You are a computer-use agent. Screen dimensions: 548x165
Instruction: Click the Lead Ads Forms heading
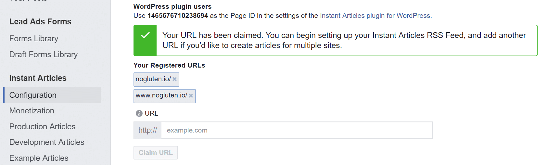click(x=40, y=22)
